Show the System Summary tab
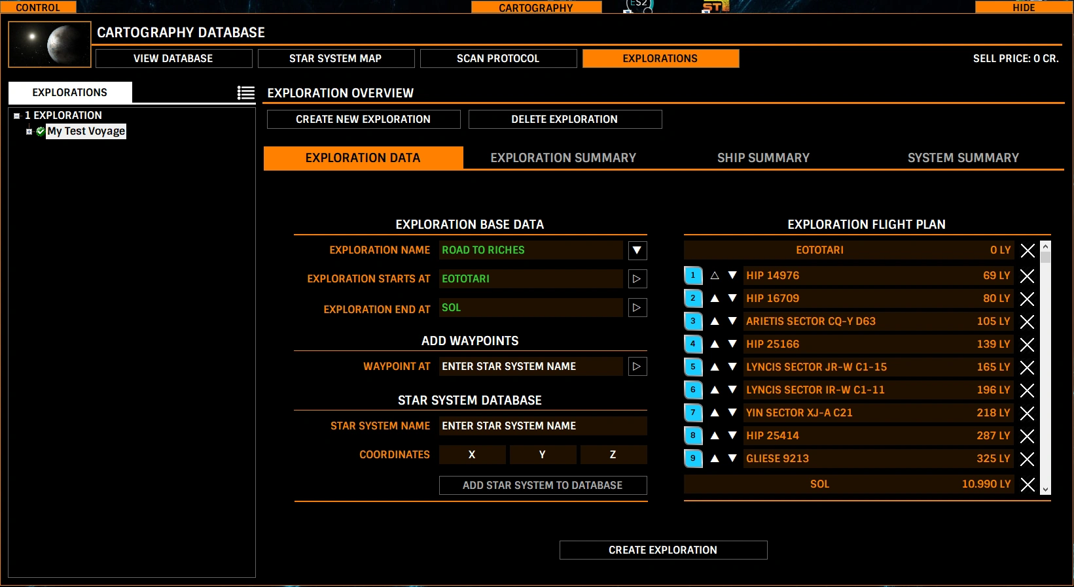This screenshot has height=587, width=1074. click(963, 158)
